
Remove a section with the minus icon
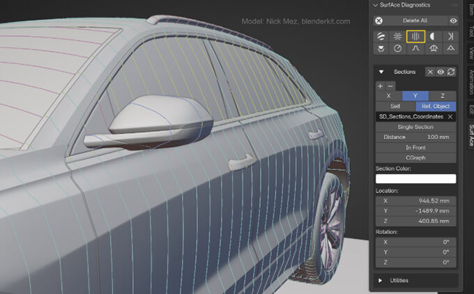[x=390, y=85]
